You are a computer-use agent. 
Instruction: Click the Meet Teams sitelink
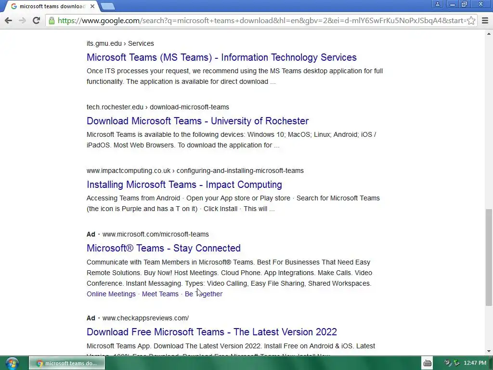[x=160, y=294]
